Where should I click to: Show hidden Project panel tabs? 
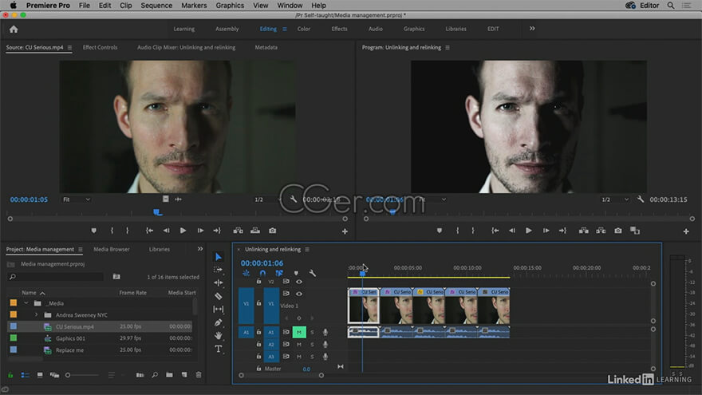pos(200,249)
